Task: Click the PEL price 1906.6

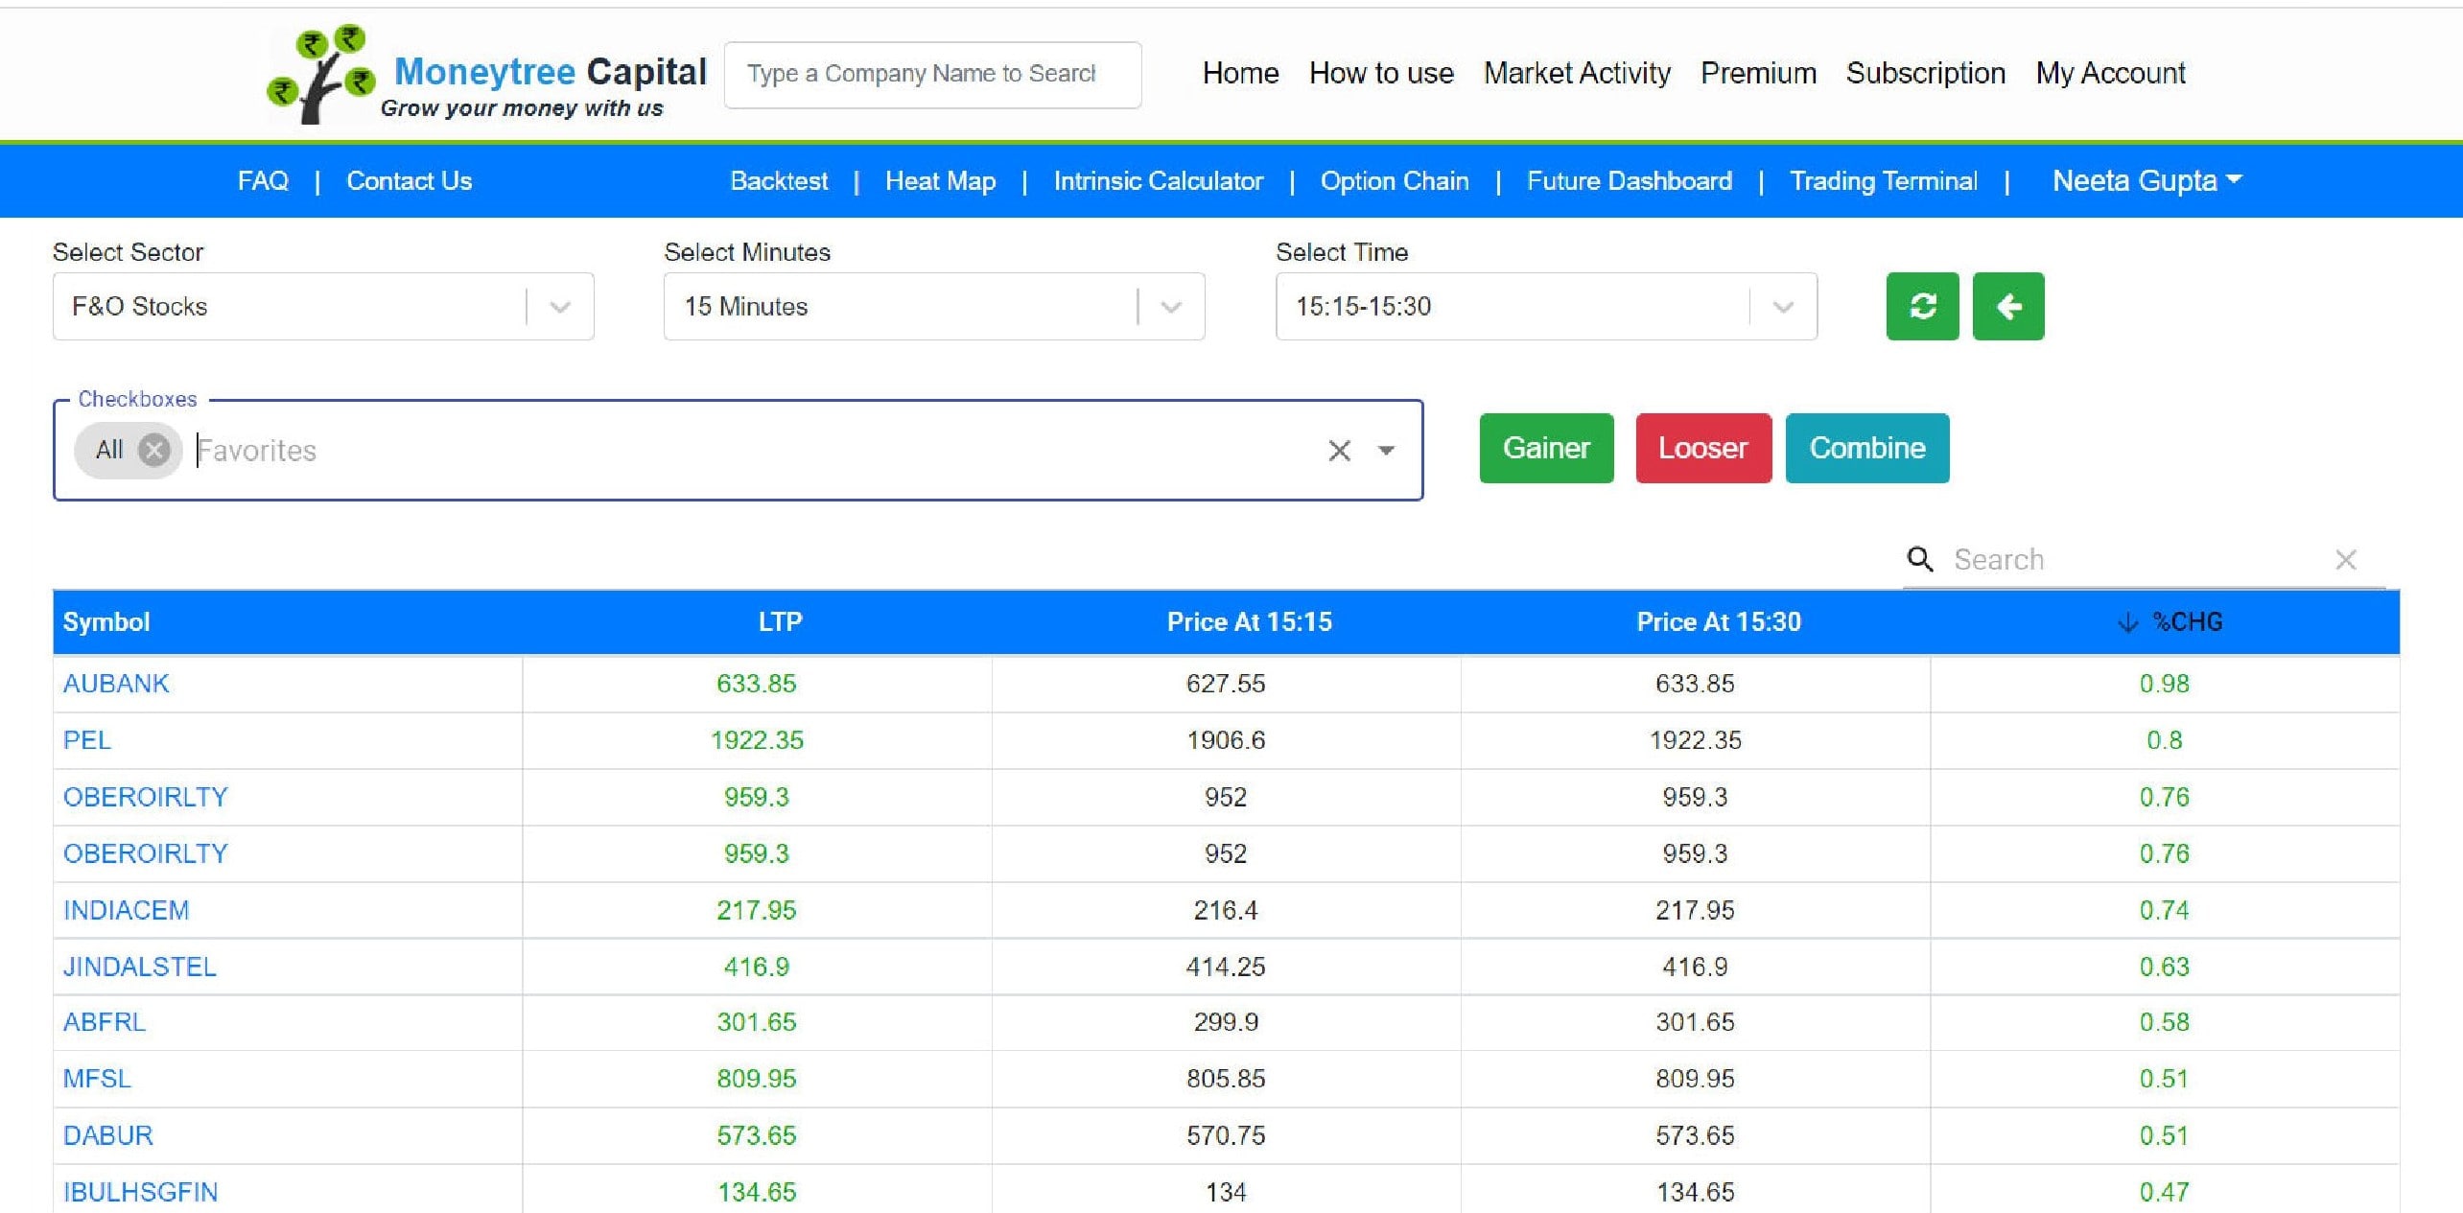Action: (x=1226, y=740)
